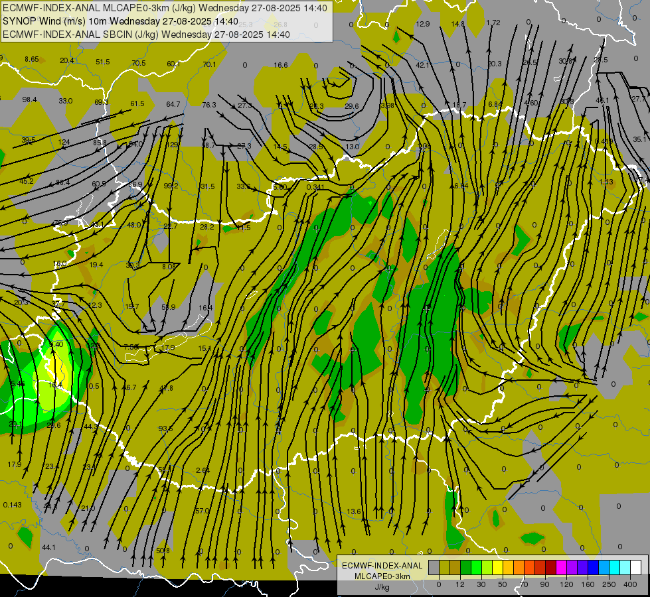The width and height of the screenshot is (650, 597).
Task: Click the yellow legend swatch
Action: 498,567
